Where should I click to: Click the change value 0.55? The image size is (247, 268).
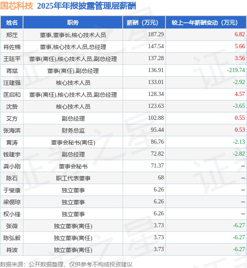click(x=240, y=118)
